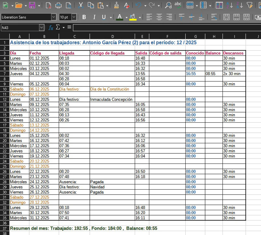The height and width of the screenshot is (235, 261).
Task: Click the Save document icon
Action: point(32,5)
